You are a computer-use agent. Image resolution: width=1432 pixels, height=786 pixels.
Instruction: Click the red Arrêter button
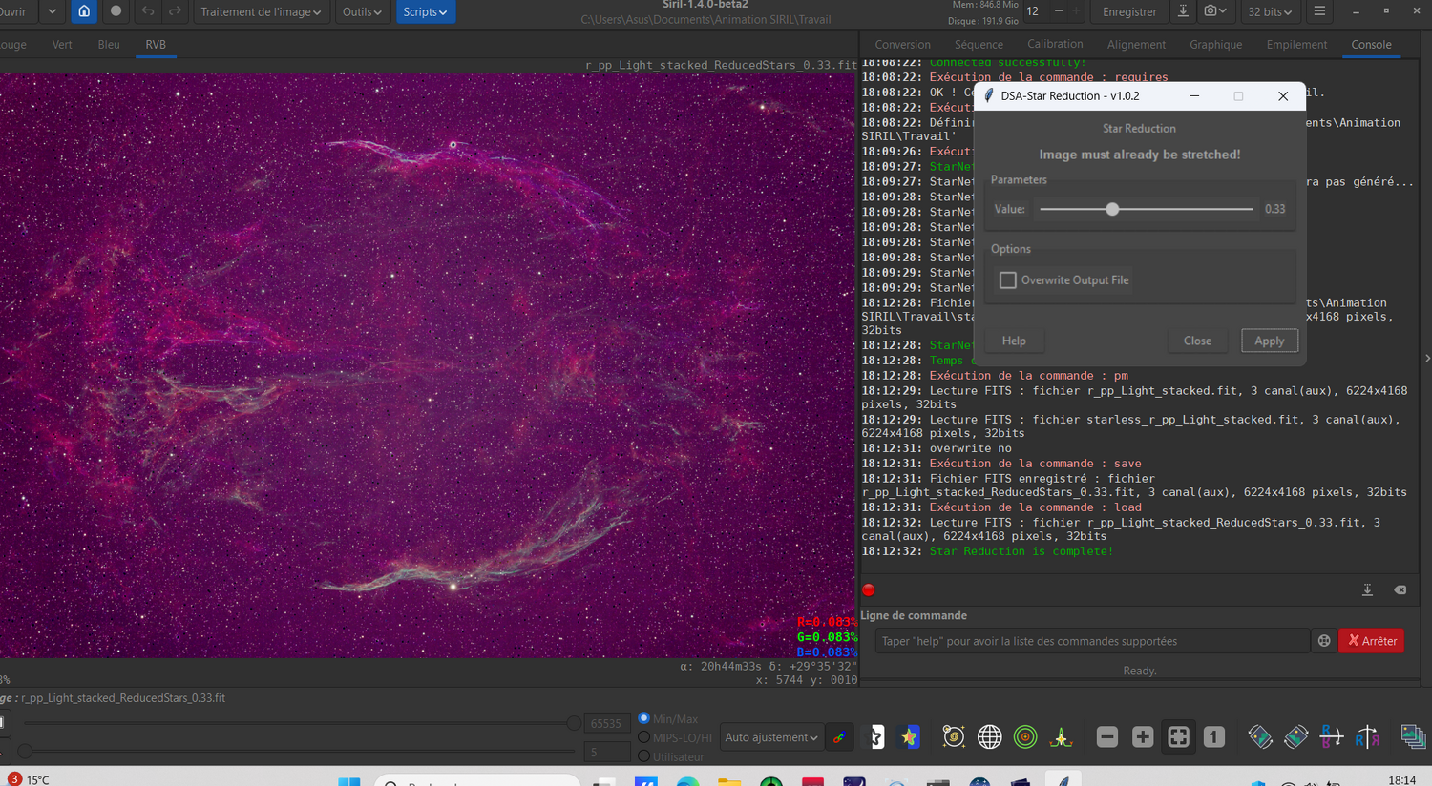pos(1371,641)
